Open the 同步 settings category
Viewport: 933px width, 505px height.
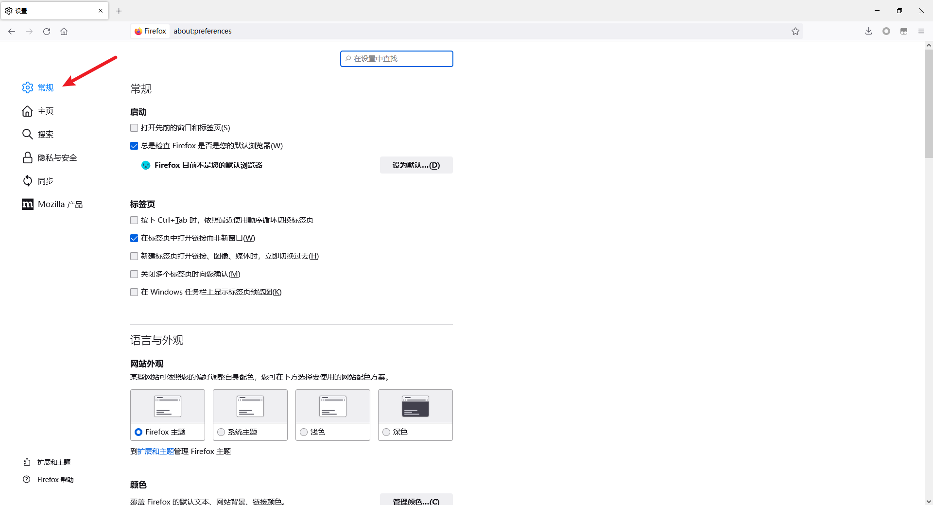38,181
